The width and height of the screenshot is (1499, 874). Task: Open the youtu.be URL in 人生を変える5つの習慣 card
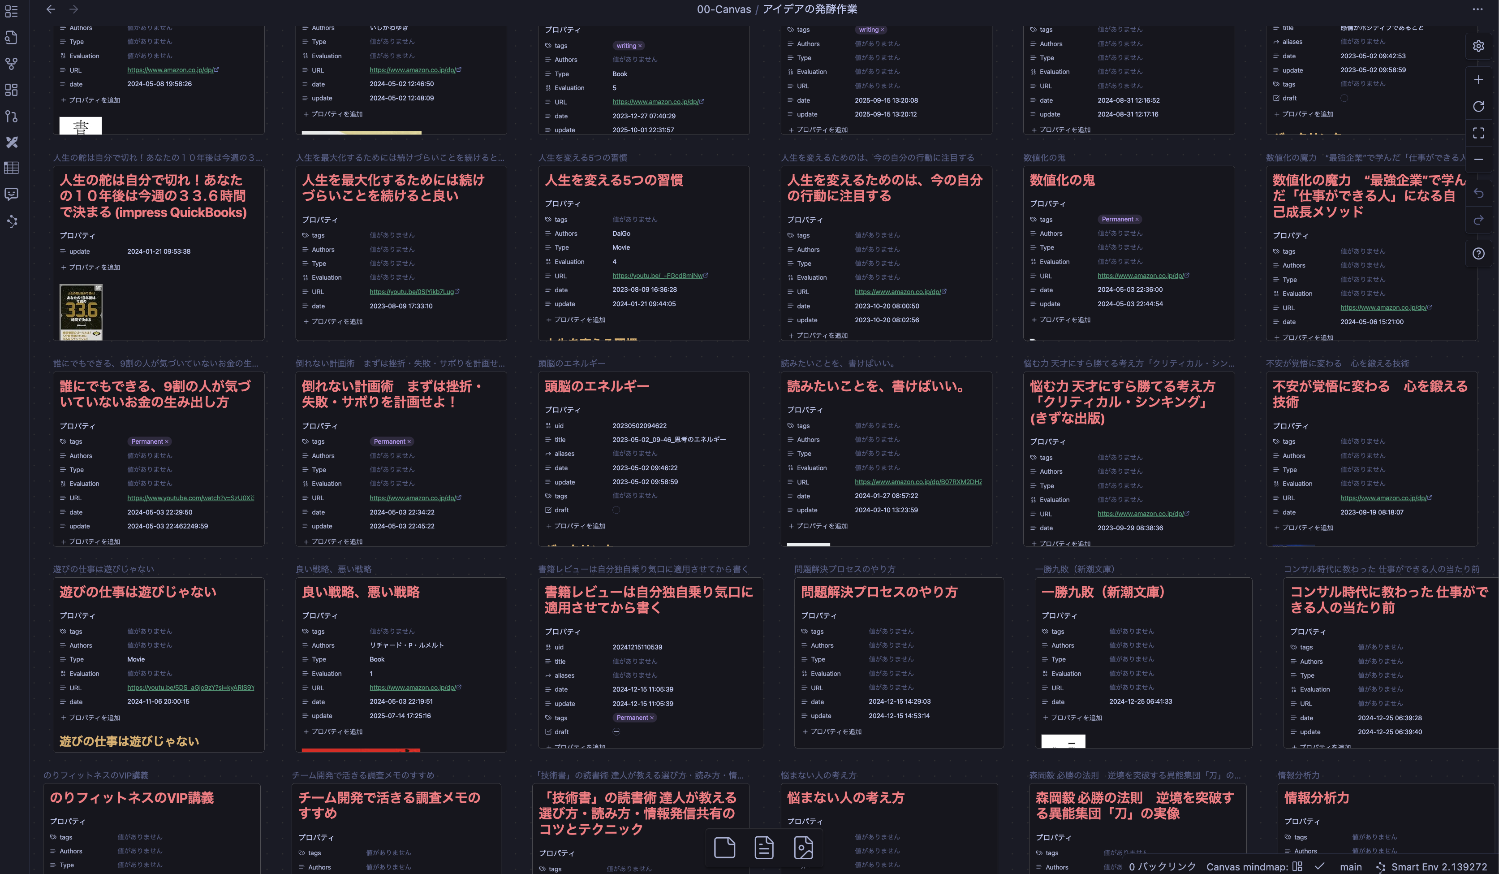657,276
